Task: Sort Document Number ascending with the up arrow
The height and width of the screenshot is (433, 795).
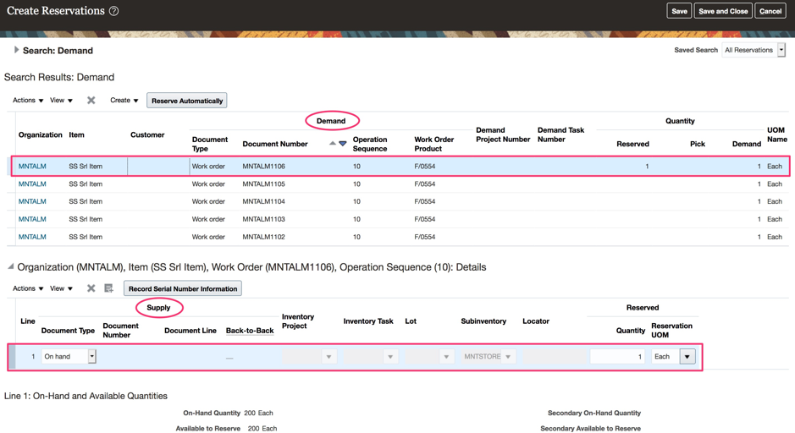Action: point(333,144)
